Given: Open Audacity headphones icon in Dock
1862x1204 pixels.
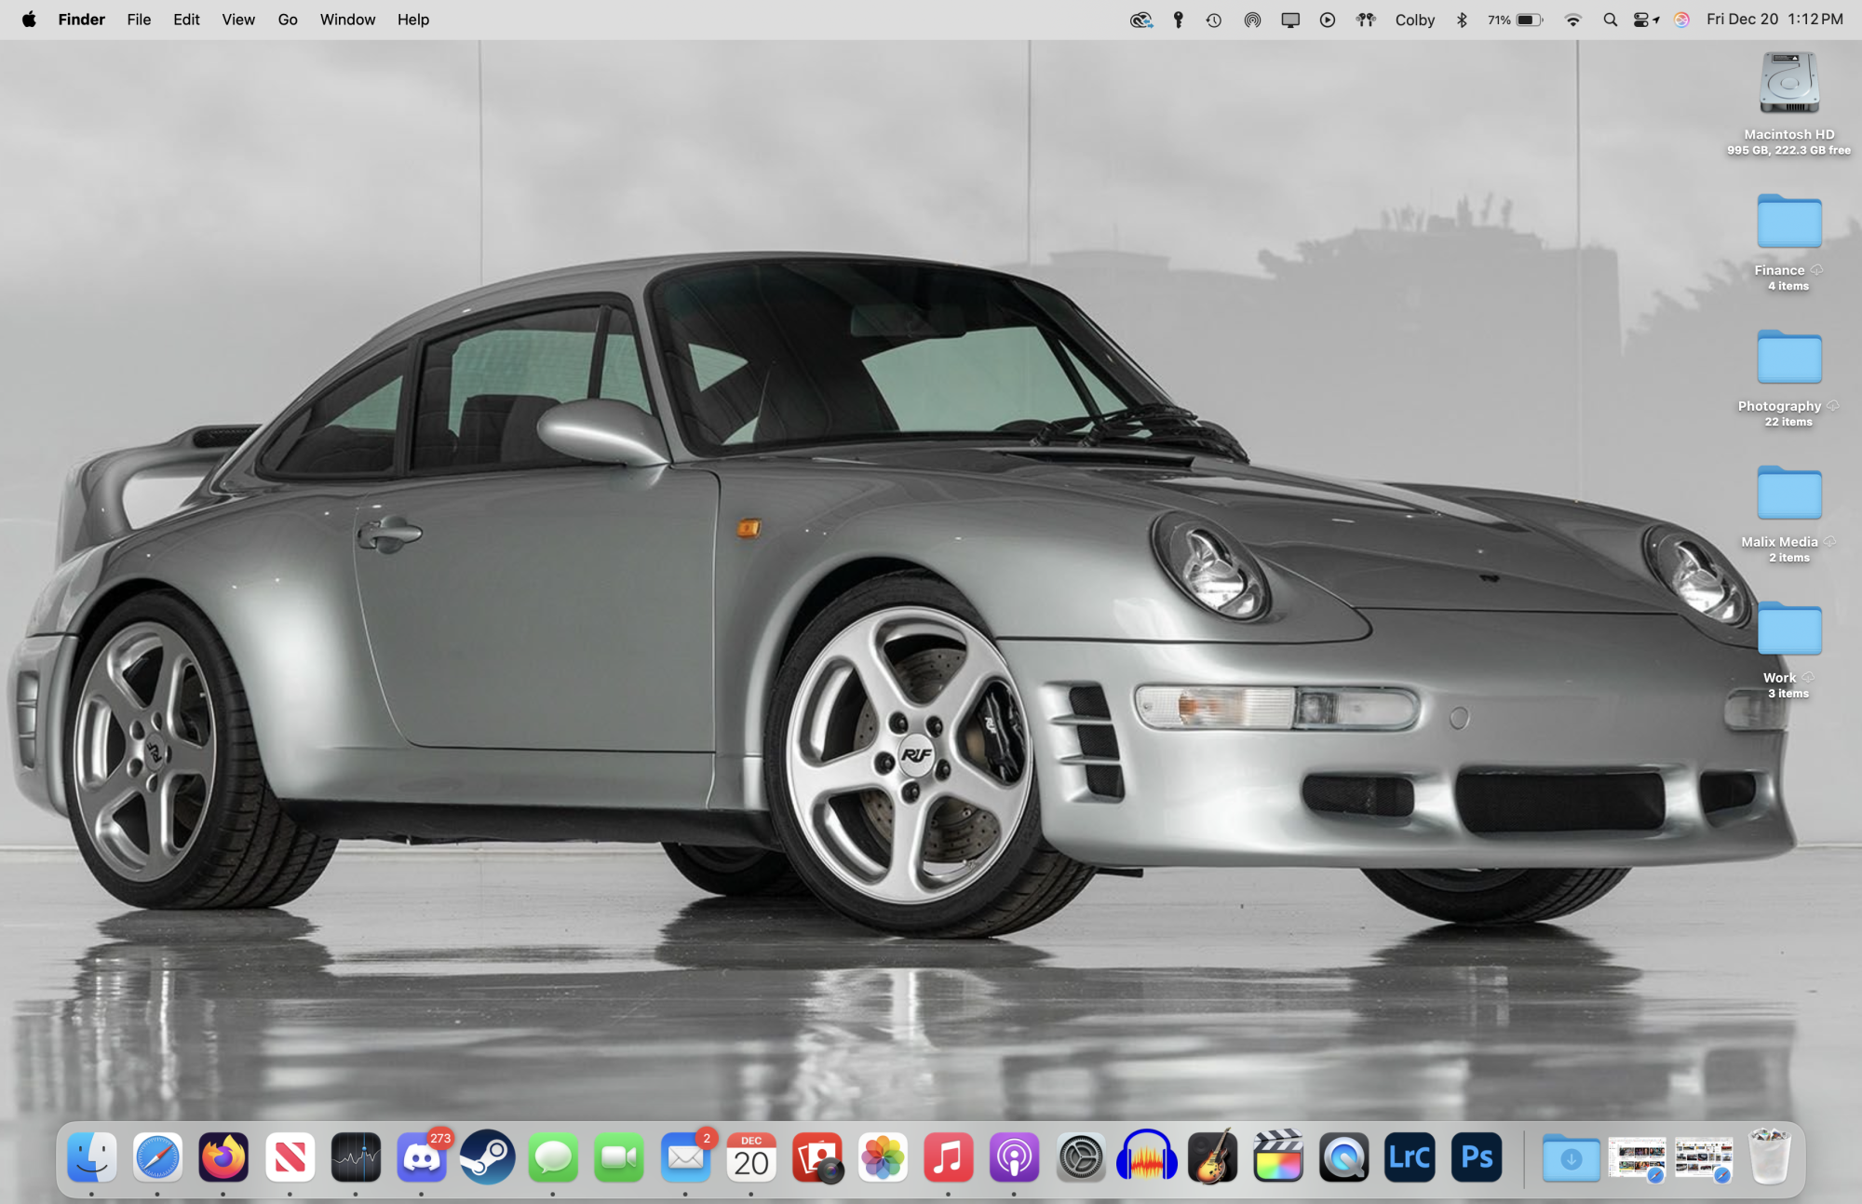Looking at the screenshot, I should click(x=1146, y=1157).
